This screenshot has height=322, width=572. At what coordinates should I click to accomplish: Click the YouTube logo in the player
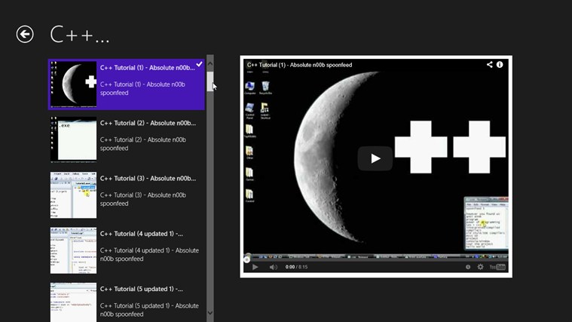[497, 267]
